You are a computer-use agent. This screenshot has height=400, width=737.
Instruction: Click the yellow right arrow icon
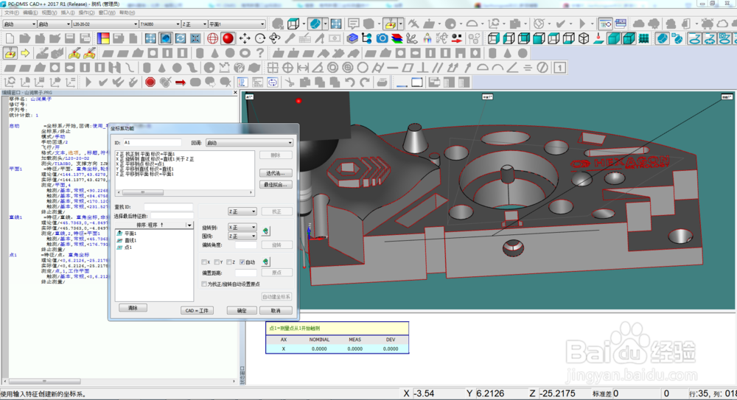point(25,53)
